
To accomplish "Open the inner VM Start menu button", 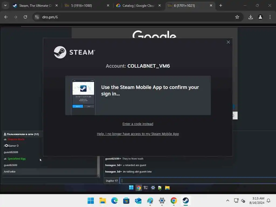I will click(x=131, y=188).
